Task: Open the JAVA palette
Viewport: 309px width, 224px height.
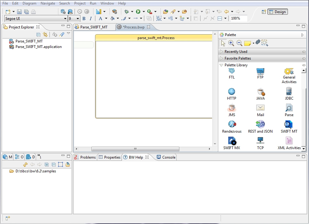Action: pos(260,94)
